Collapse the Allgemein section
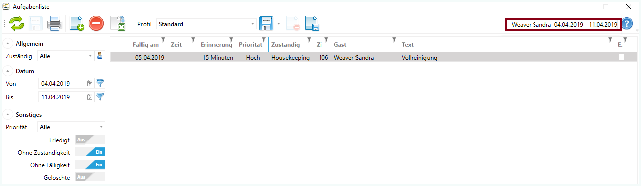The image size is (641, 186). (8, 44)
